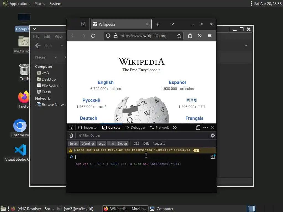
Task: Close the Wikipedia tab
Action: 147,24
